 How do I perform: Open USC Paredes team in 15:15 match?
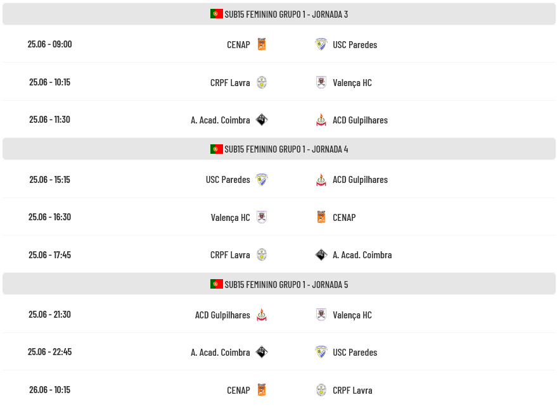[x=227, y=180]
